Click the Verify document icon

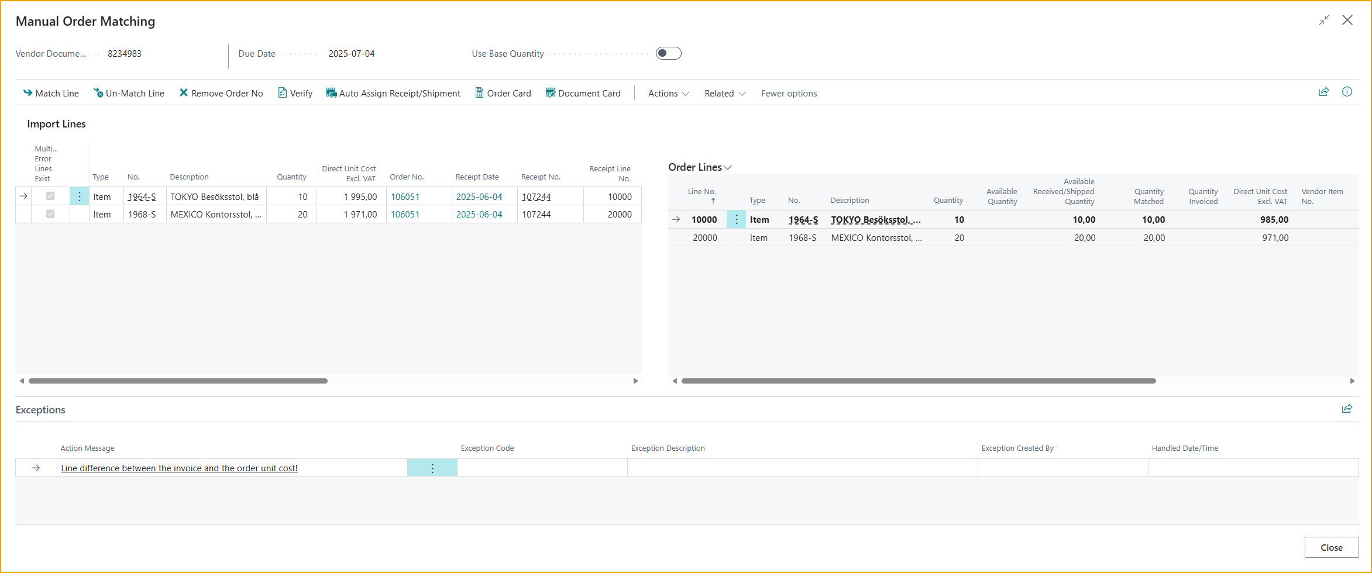coord(283,93)
